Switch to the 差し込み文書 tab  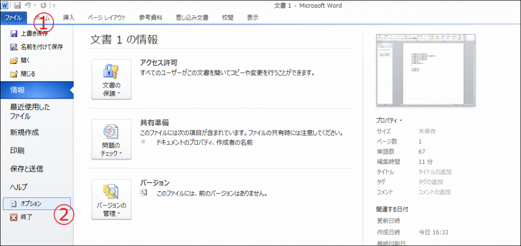click(x=192, y=18)
